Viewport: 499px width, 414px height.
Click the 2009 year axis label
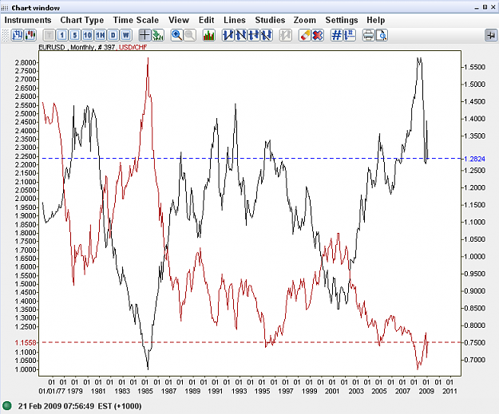coord(426,391)
